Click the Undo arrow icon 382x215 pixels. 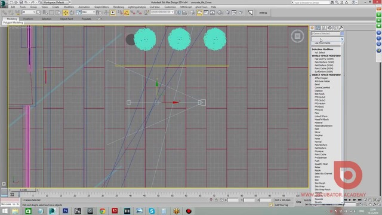[x=26, y=2]
